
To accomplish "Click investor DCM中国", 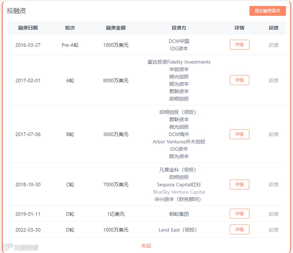I will (x=179, y=41).
